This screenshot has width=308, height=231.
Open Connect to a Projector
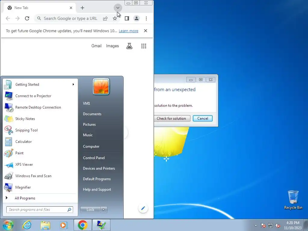pyautogui.click(x=41, y=96)
